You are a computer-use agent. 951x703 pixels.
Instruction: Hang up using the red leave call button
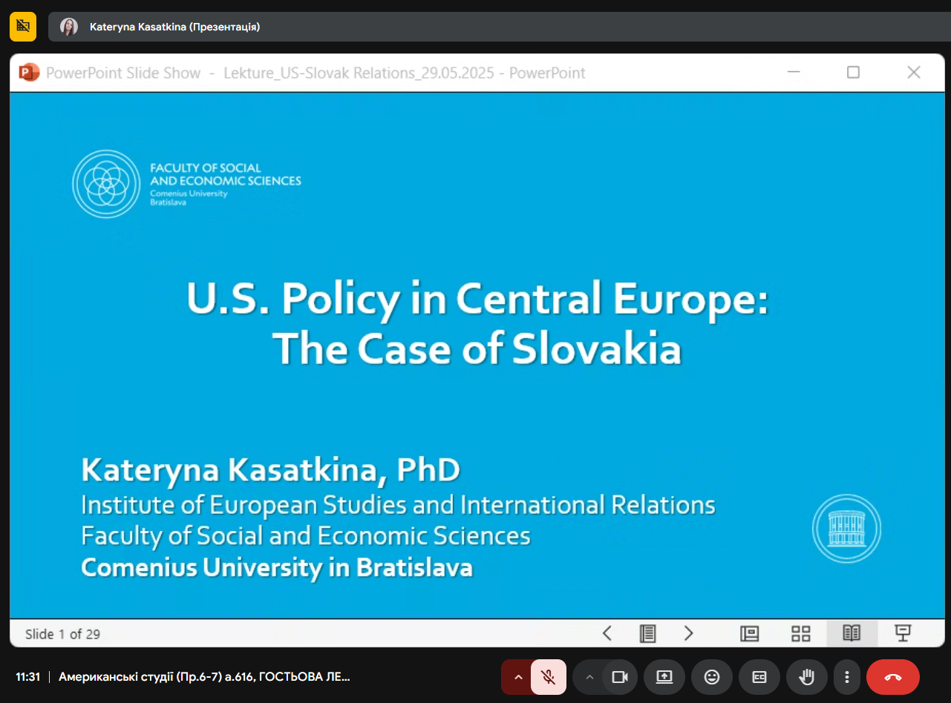[x=892, y=677]
